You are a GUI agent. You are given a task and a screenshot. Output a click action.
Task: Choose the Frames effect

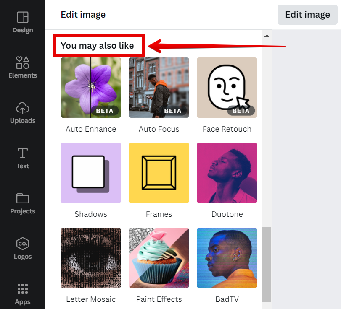(159, 173)
